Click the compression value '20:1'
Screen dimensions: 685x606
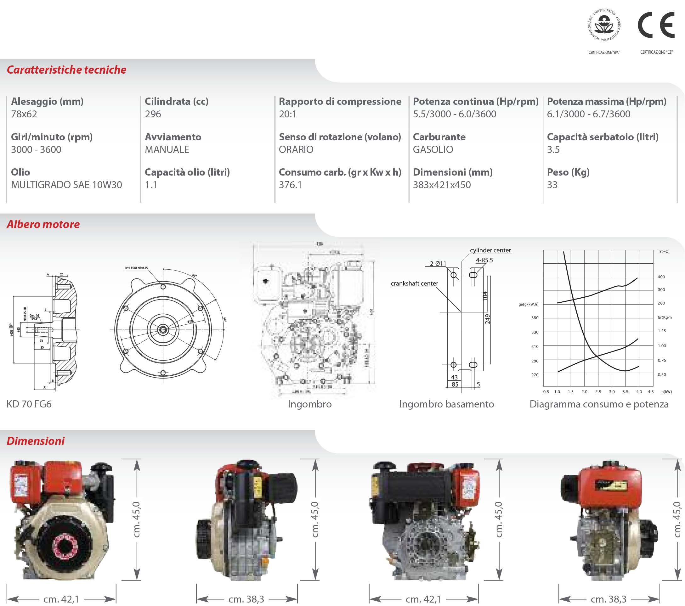pyautogui.click(x=287, y=114)
